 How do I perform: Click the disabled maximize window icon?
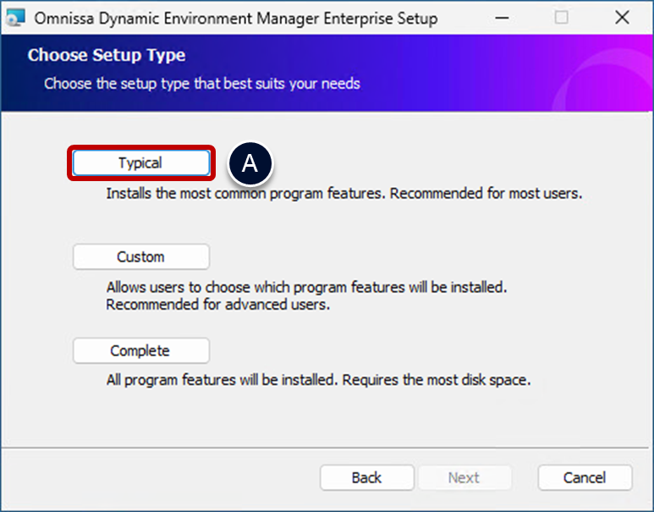[562, 18]
